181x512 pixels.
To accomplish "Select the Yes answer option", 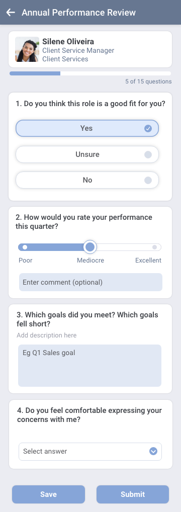I will coord(87,128).
